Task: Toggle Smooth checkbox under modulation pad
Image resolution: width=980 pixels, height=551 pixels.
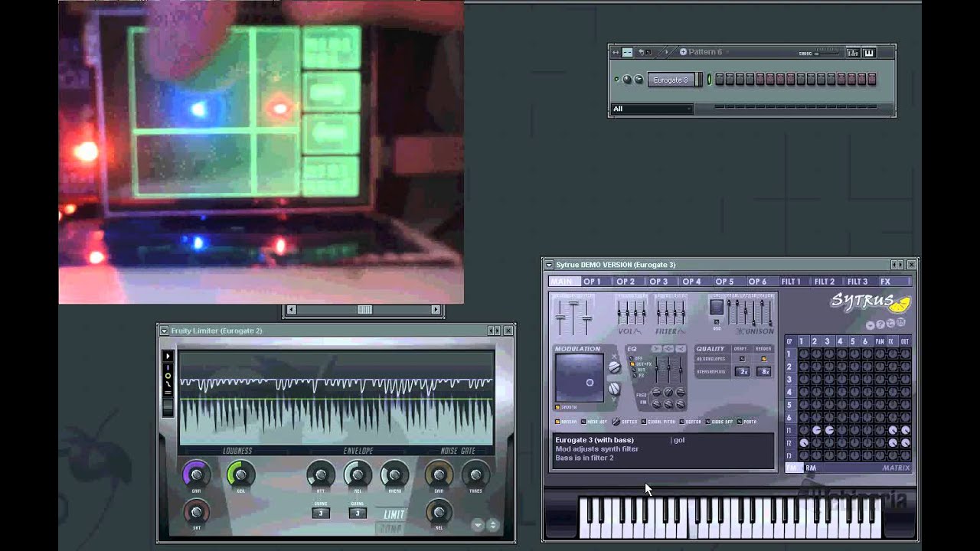Action: click(x=557, y=407)
